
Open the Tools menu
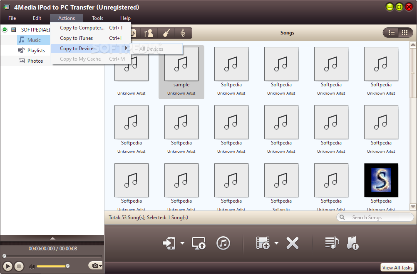(x=97, y=18)
